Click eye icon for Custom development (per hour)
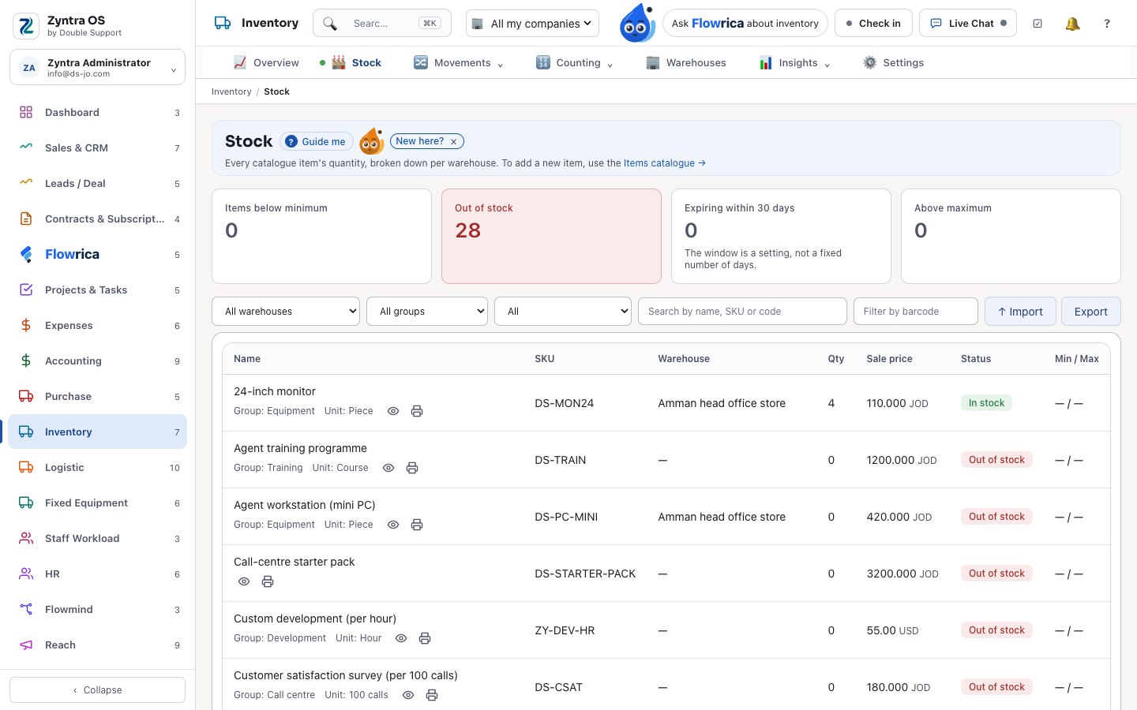 point(401,638)
